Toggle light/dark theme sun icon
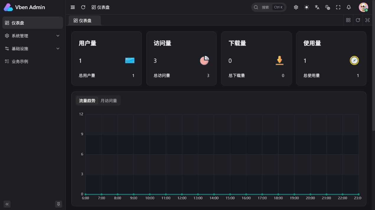The width and height of the screenshot is (375, 210). click(306, 7)
